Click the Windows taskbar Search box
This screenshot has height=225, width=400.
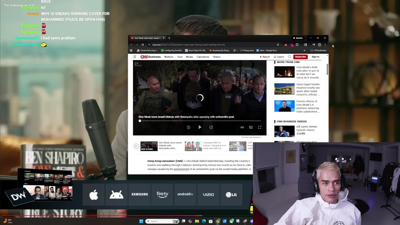click(x=162, y=221)
